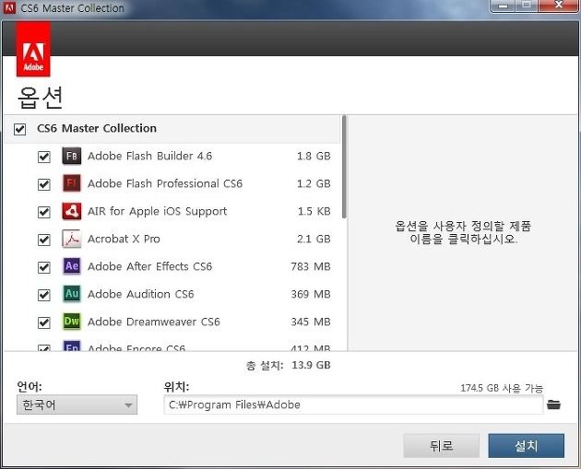Select Acrobat X Pro product name

point(124,239)
